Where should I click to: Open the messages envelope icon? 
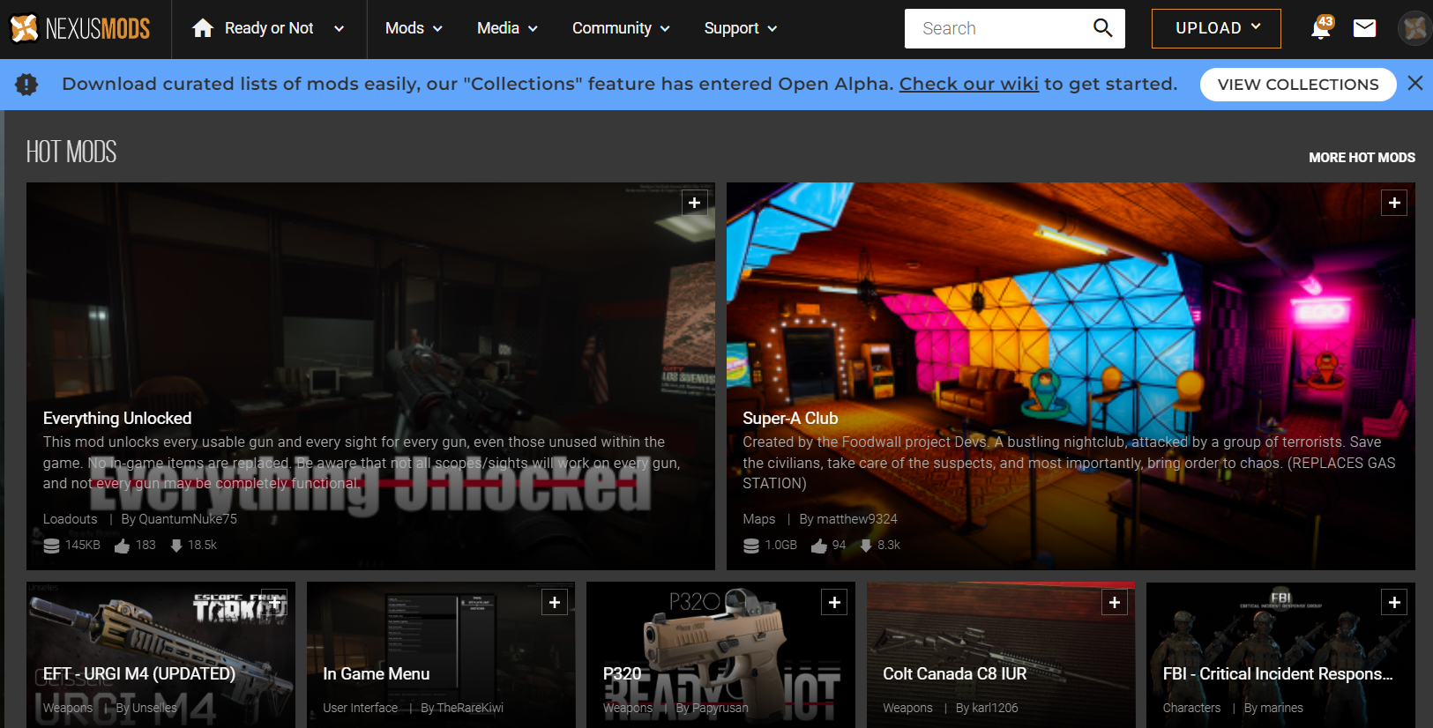click(x=1364, y=28)
